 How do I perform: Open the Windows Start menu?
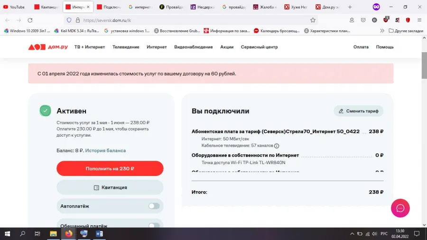pos(7,234)
